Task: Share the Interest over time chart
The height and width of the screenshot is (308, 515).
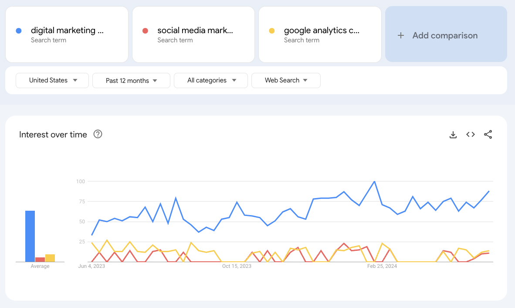Action: (488, 135)
